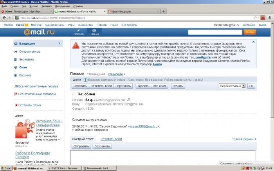
Task: Open Закладки menu
Action: coord(47,6)
